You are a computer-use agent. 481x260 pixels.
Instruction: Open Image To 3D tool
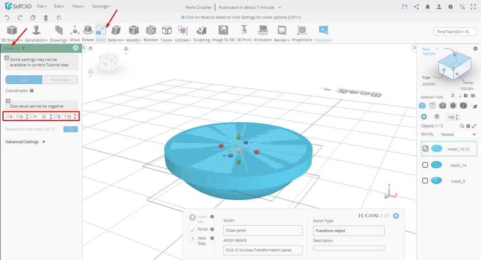click(x=223, y=33)
